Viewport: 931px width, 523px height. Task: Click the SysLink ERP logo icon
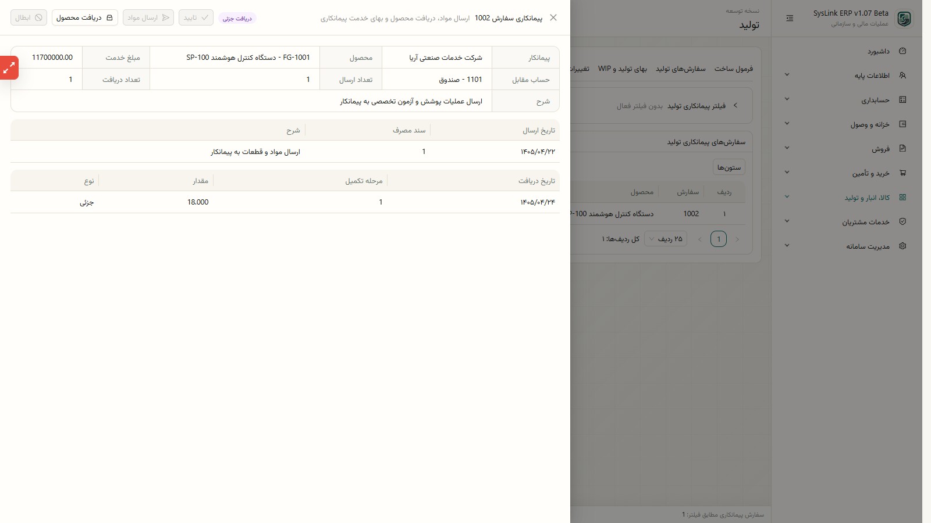pos(904,19)
